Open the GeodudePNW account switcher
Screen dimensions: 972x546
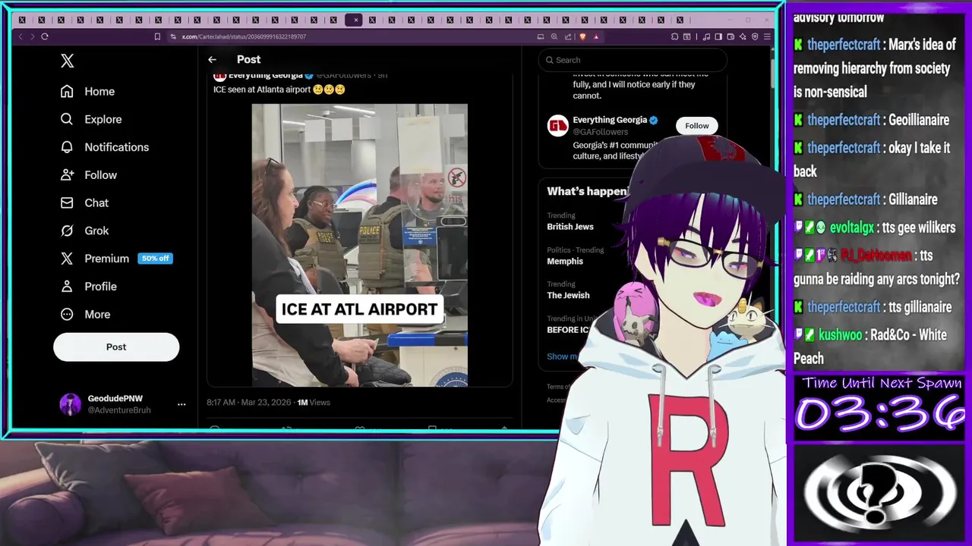[x=123, y=404]
